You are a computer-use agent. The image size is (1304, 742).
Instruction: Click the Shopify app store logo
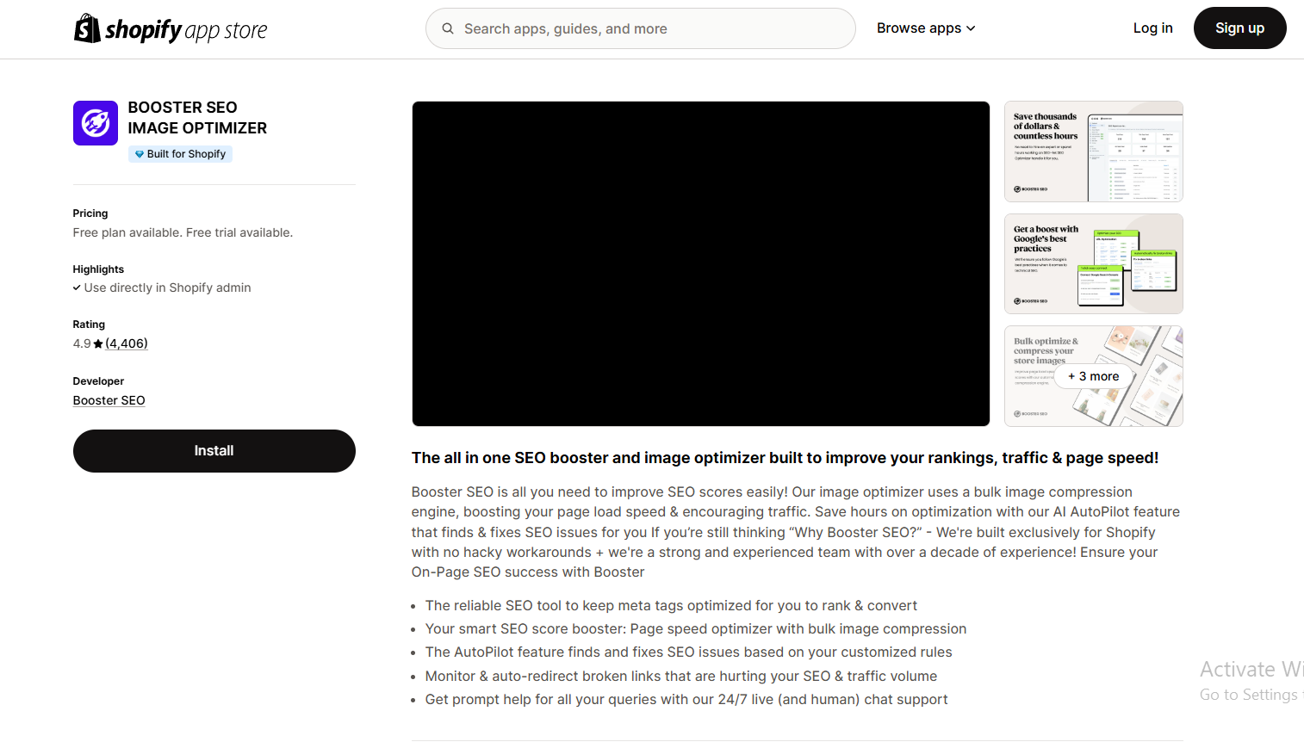pyautogui.click(x=171, y=28)
